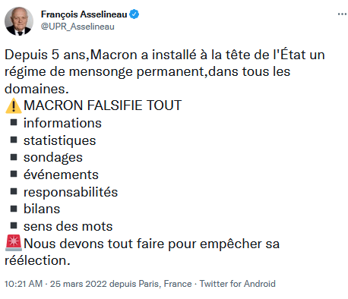
Task: Open the François Asselineau display name link
Action: pyautogui.click(x=84, y=14)
